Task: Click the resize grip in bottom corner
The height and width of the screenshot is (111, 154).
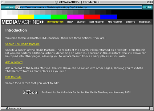Action: [151, 108]
